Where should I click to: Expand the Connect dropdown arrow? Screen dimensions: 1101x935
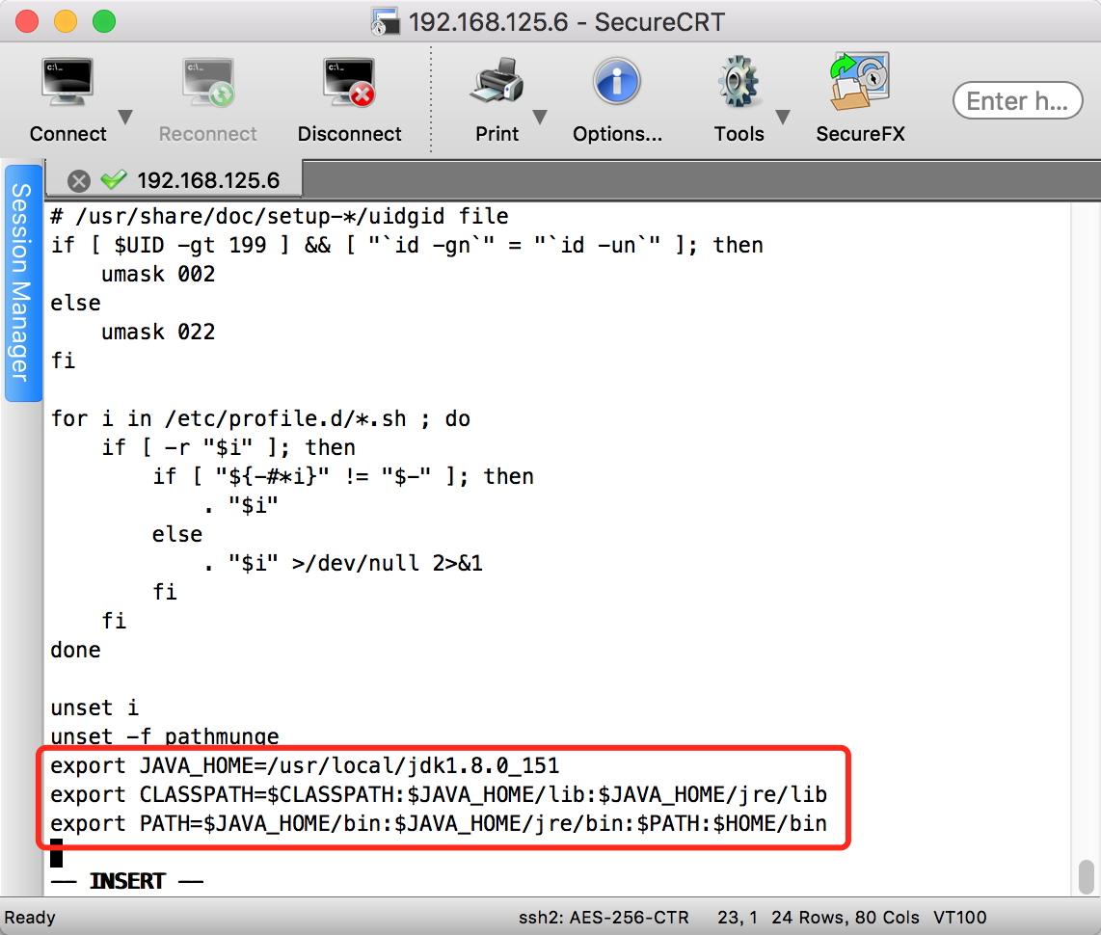pyautogui.click(x=125, y=118)
